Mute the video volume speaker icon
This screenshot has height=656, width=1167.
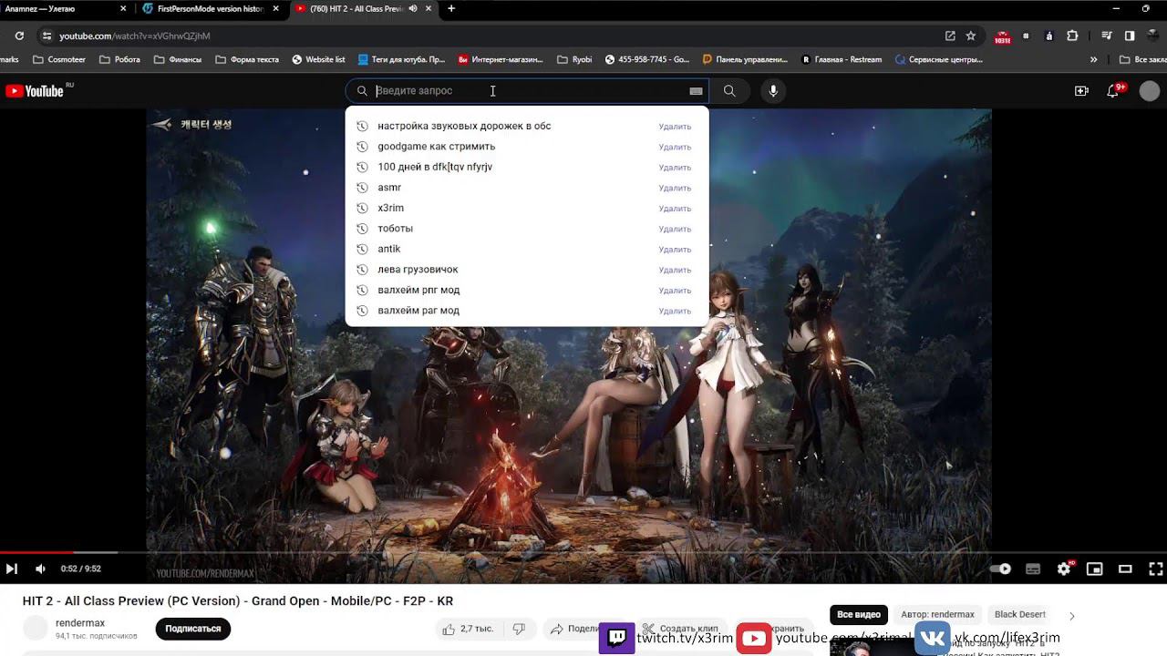click(x=40, y=569)
